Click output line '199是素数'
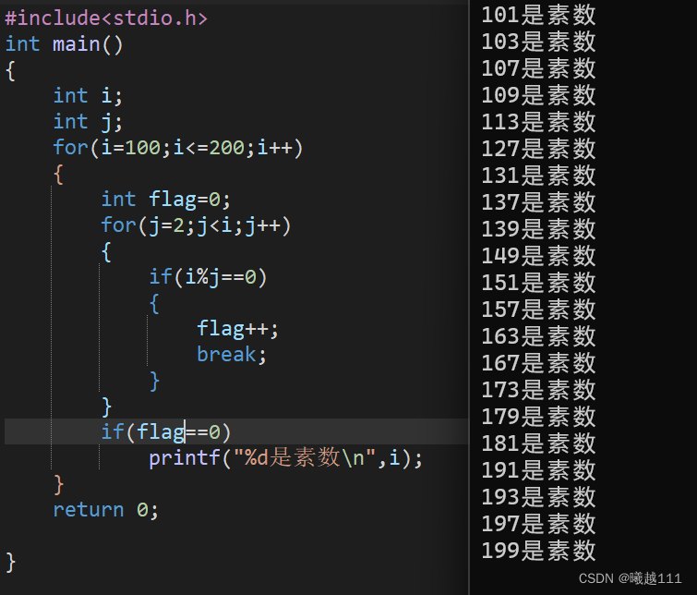The width and height of the screenshot is (697, 595). (x=538, y=551)
